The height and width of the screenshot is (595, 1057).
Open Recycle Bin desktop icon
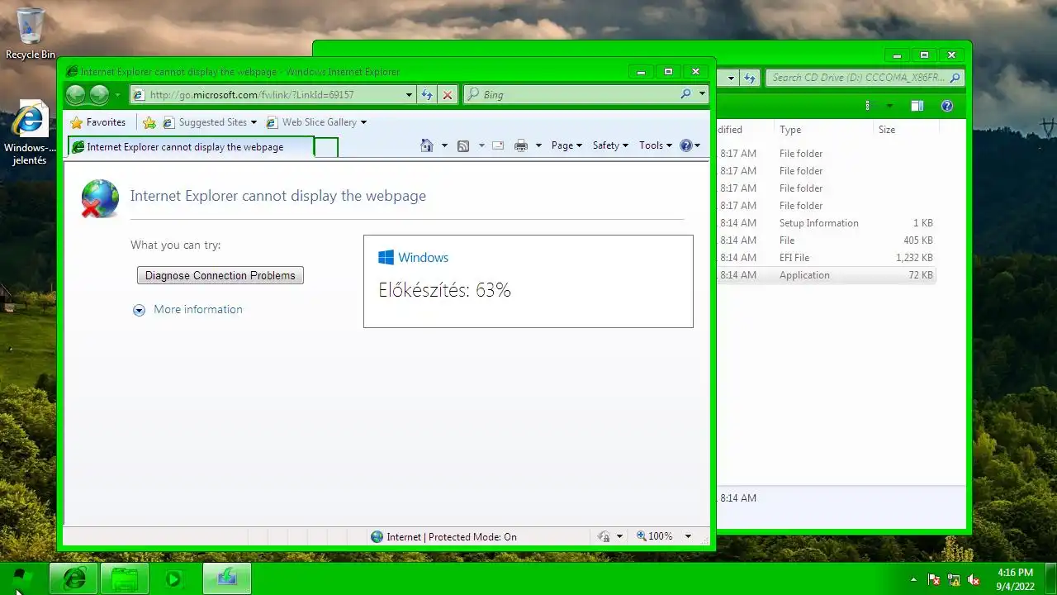(x=31, y=34)
